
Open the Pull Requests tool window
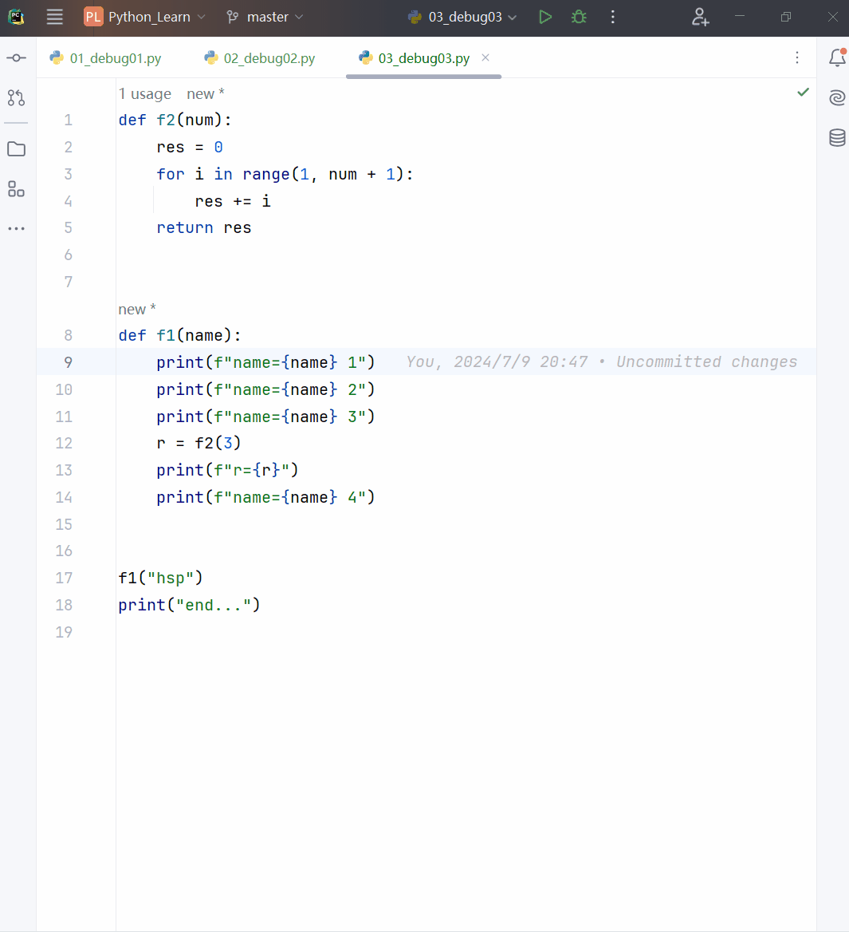(x=17, y=97)
